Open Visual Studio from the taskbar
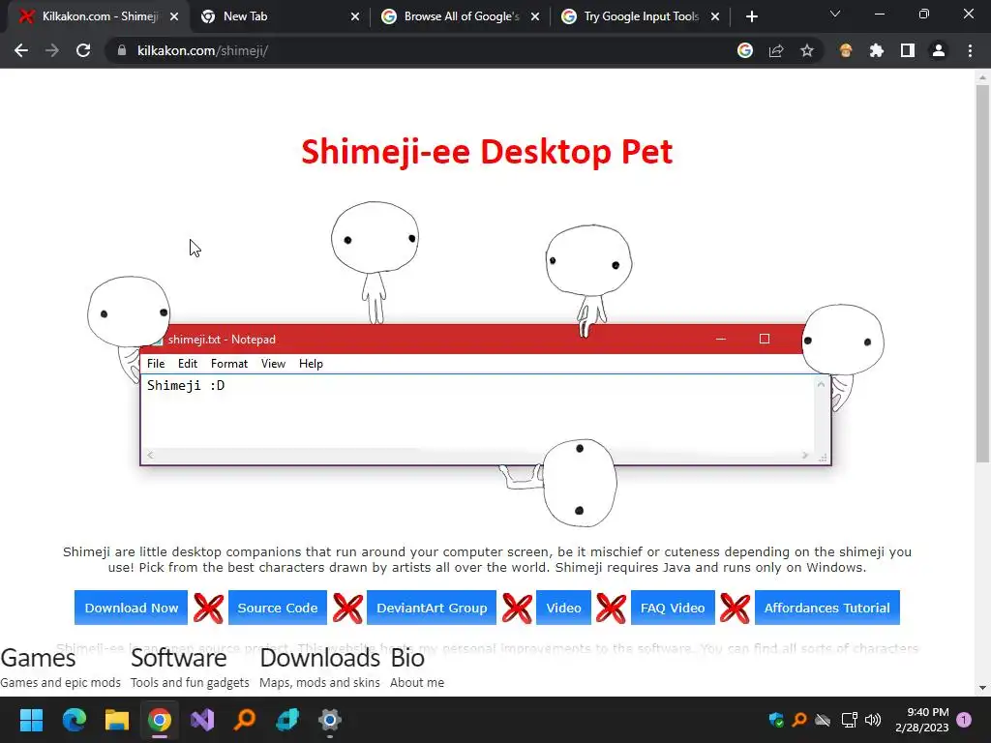This screenshot has width=991, height=743. pos(203,720)
